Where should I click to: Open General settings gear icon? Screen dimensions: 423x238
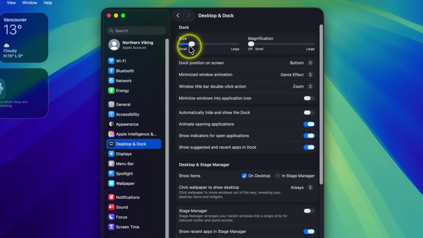pos(111,105)
